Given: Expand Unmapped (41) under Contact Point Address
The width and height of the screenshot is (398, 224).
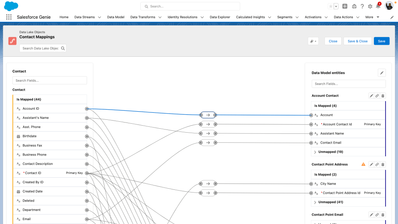Looking at the screenshot, I should [315, 202].
